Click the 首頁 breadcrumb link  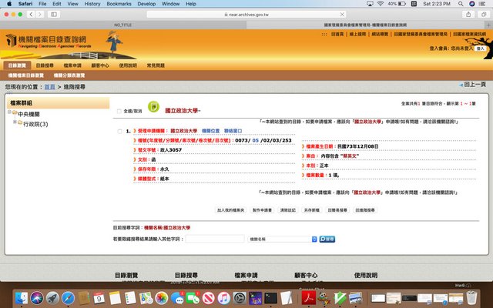pos(49,87)
